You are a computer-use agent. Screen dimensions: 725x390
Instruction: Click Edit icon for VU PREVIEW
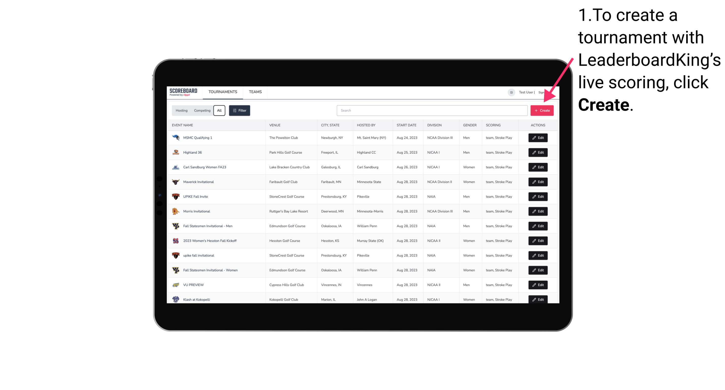click(538, 285)
